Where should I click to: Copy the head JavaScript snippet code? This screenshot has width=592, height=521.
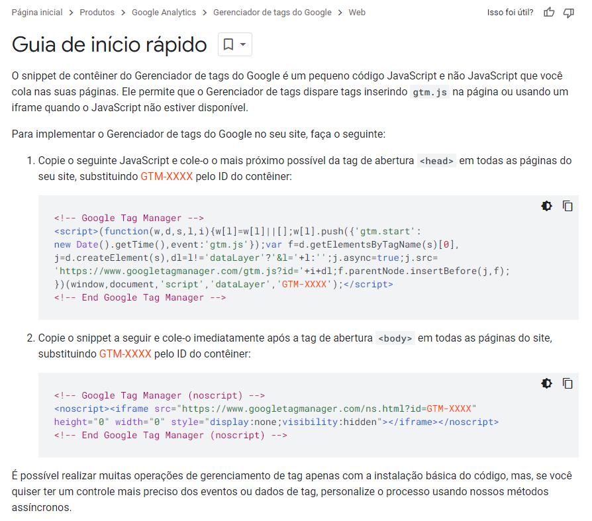tap(567, 206)
